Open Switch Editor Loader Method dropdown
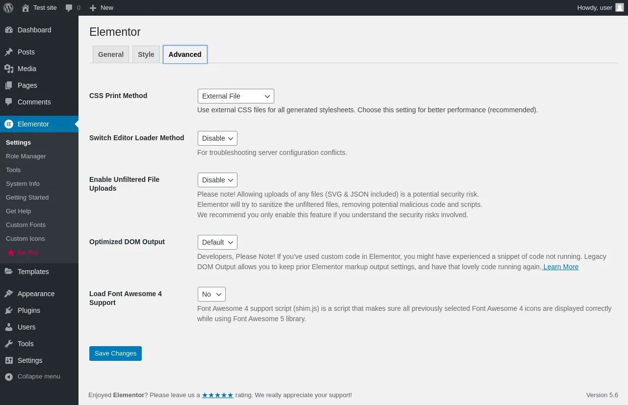This screenshot has height=405, width=628. (217, 138)
